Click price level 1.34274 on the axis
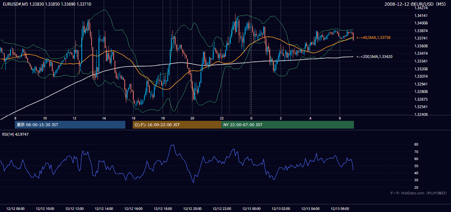This screenshot has width=451, height=212. (x=421, y=8)
